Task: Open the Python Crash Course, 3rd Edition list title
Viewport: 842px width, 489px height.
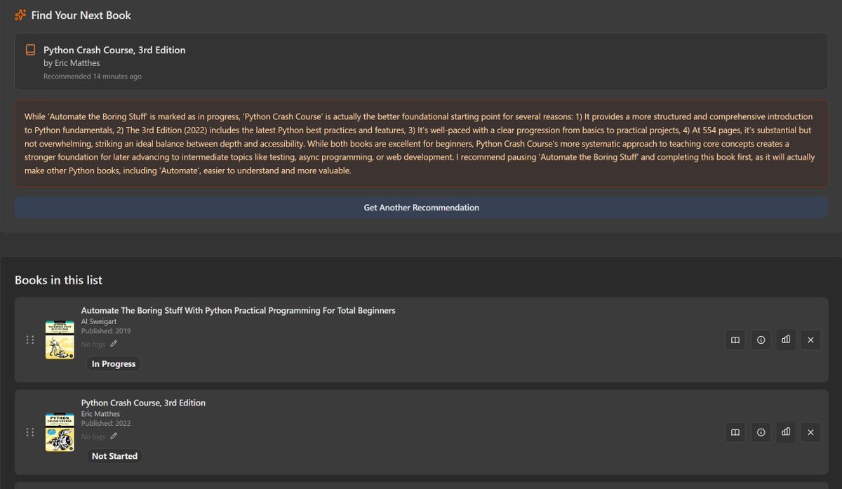Action: pos(143,403)
